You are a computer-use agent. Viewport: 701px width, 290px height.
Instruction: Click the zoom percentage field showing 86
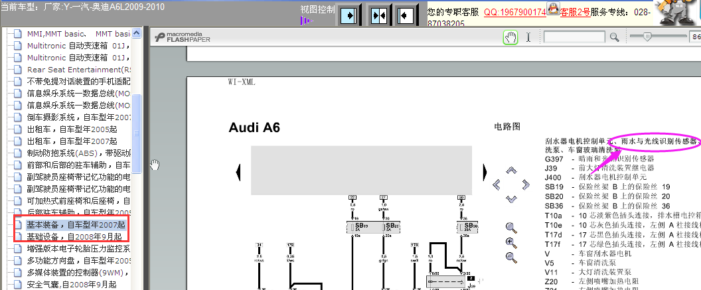click(696, 37)
